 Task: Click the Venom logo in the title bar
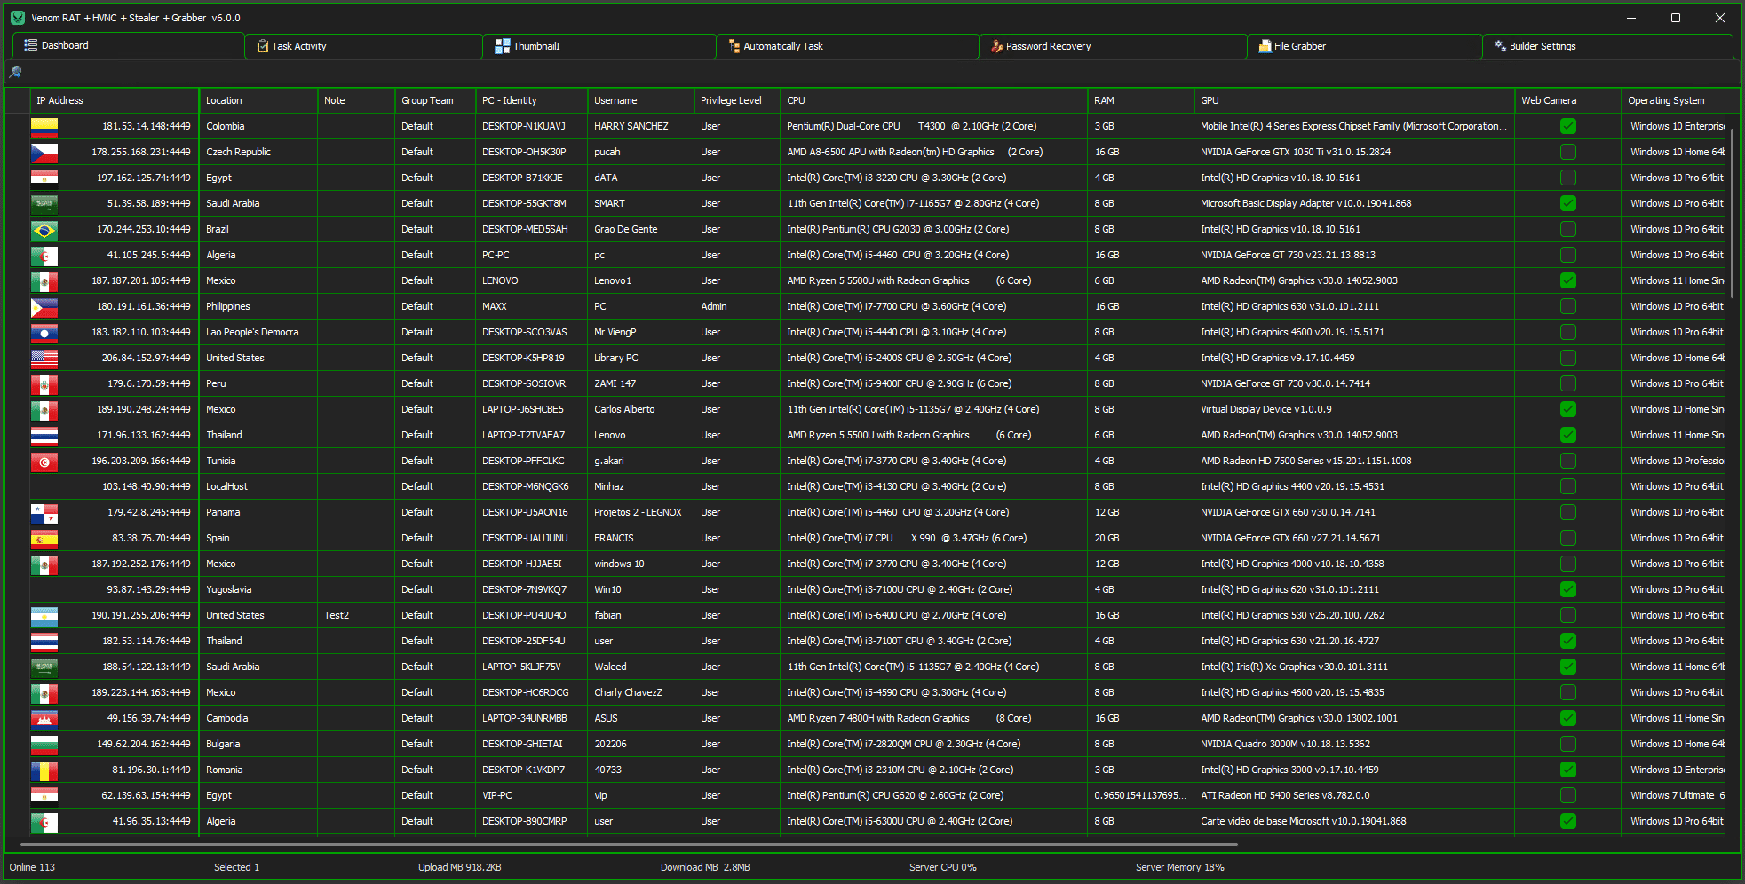pos(17,18)
